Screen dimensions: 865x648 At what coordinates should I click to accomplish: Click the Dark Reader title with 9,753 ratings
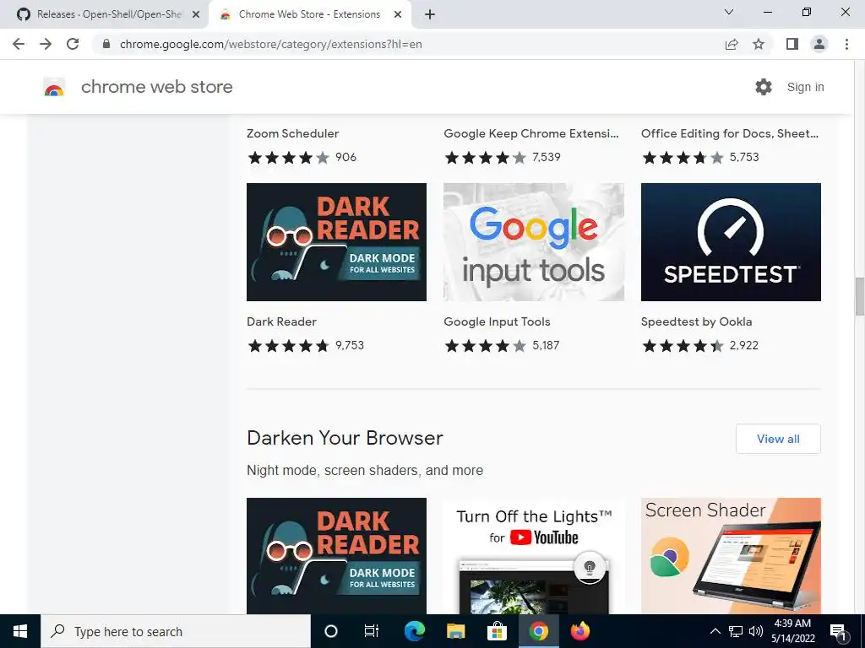pyautogui.click(x=281, y=321)
